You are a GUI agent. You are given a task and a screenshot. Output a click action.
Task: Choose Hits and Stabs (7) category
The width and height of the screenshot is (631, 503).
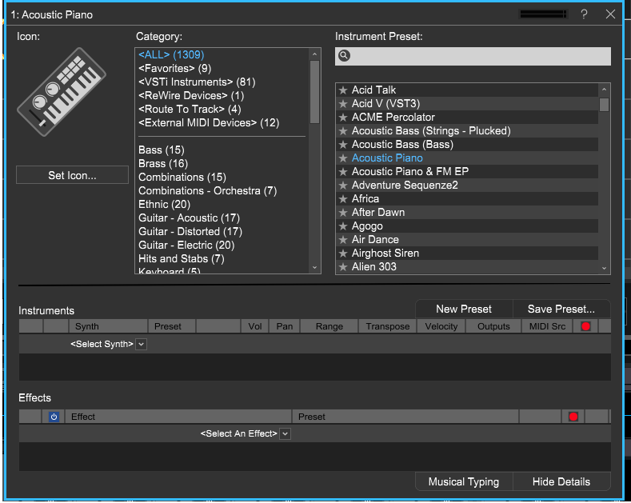point(181,259)
